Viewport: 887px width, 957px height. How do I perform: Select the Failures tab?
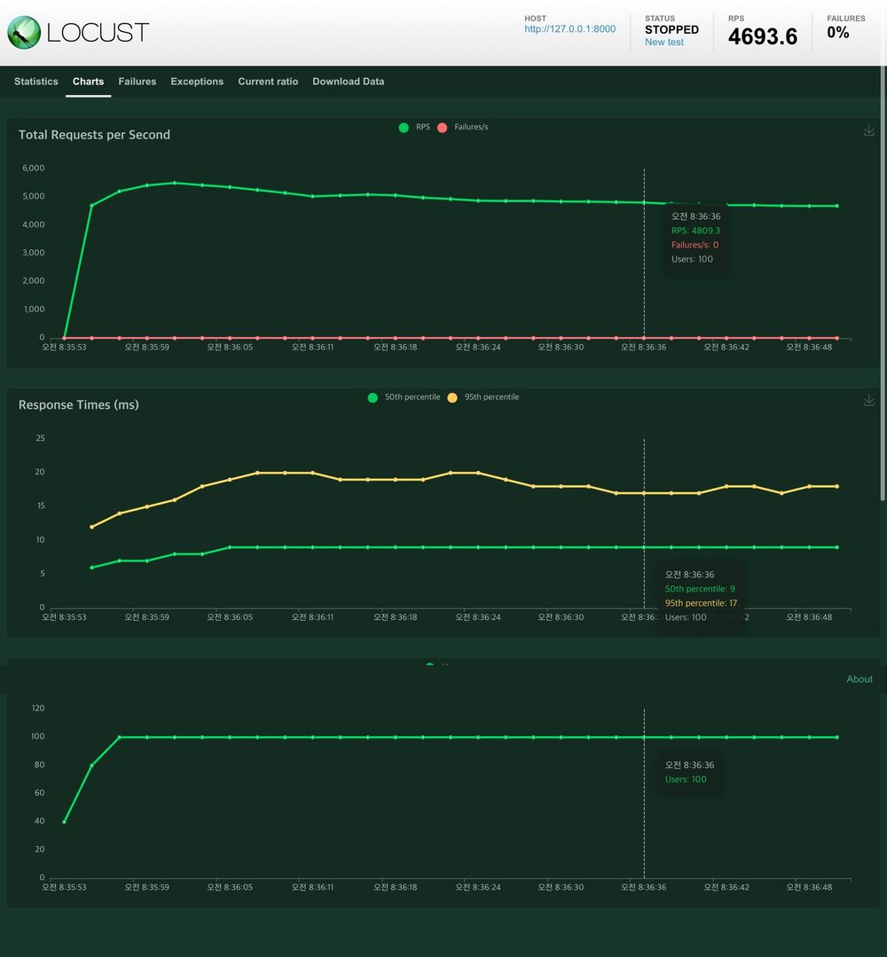coord(137,82)
